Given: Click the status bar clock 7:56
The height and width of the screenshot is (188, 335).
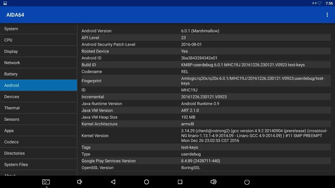Looking at the screenshot, I should click(329, 3).
